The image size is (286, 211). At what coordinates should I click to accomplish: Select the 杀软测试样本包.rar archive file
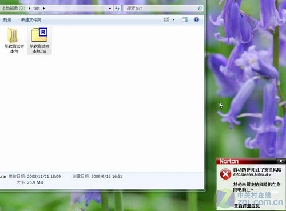click(x=39, y=41)
